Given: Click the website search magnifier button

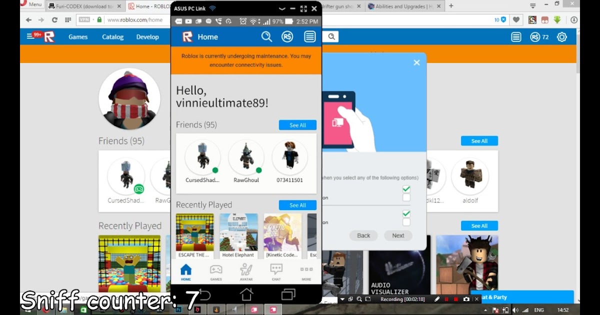Looking at the screenshot, I should (331, 36).
